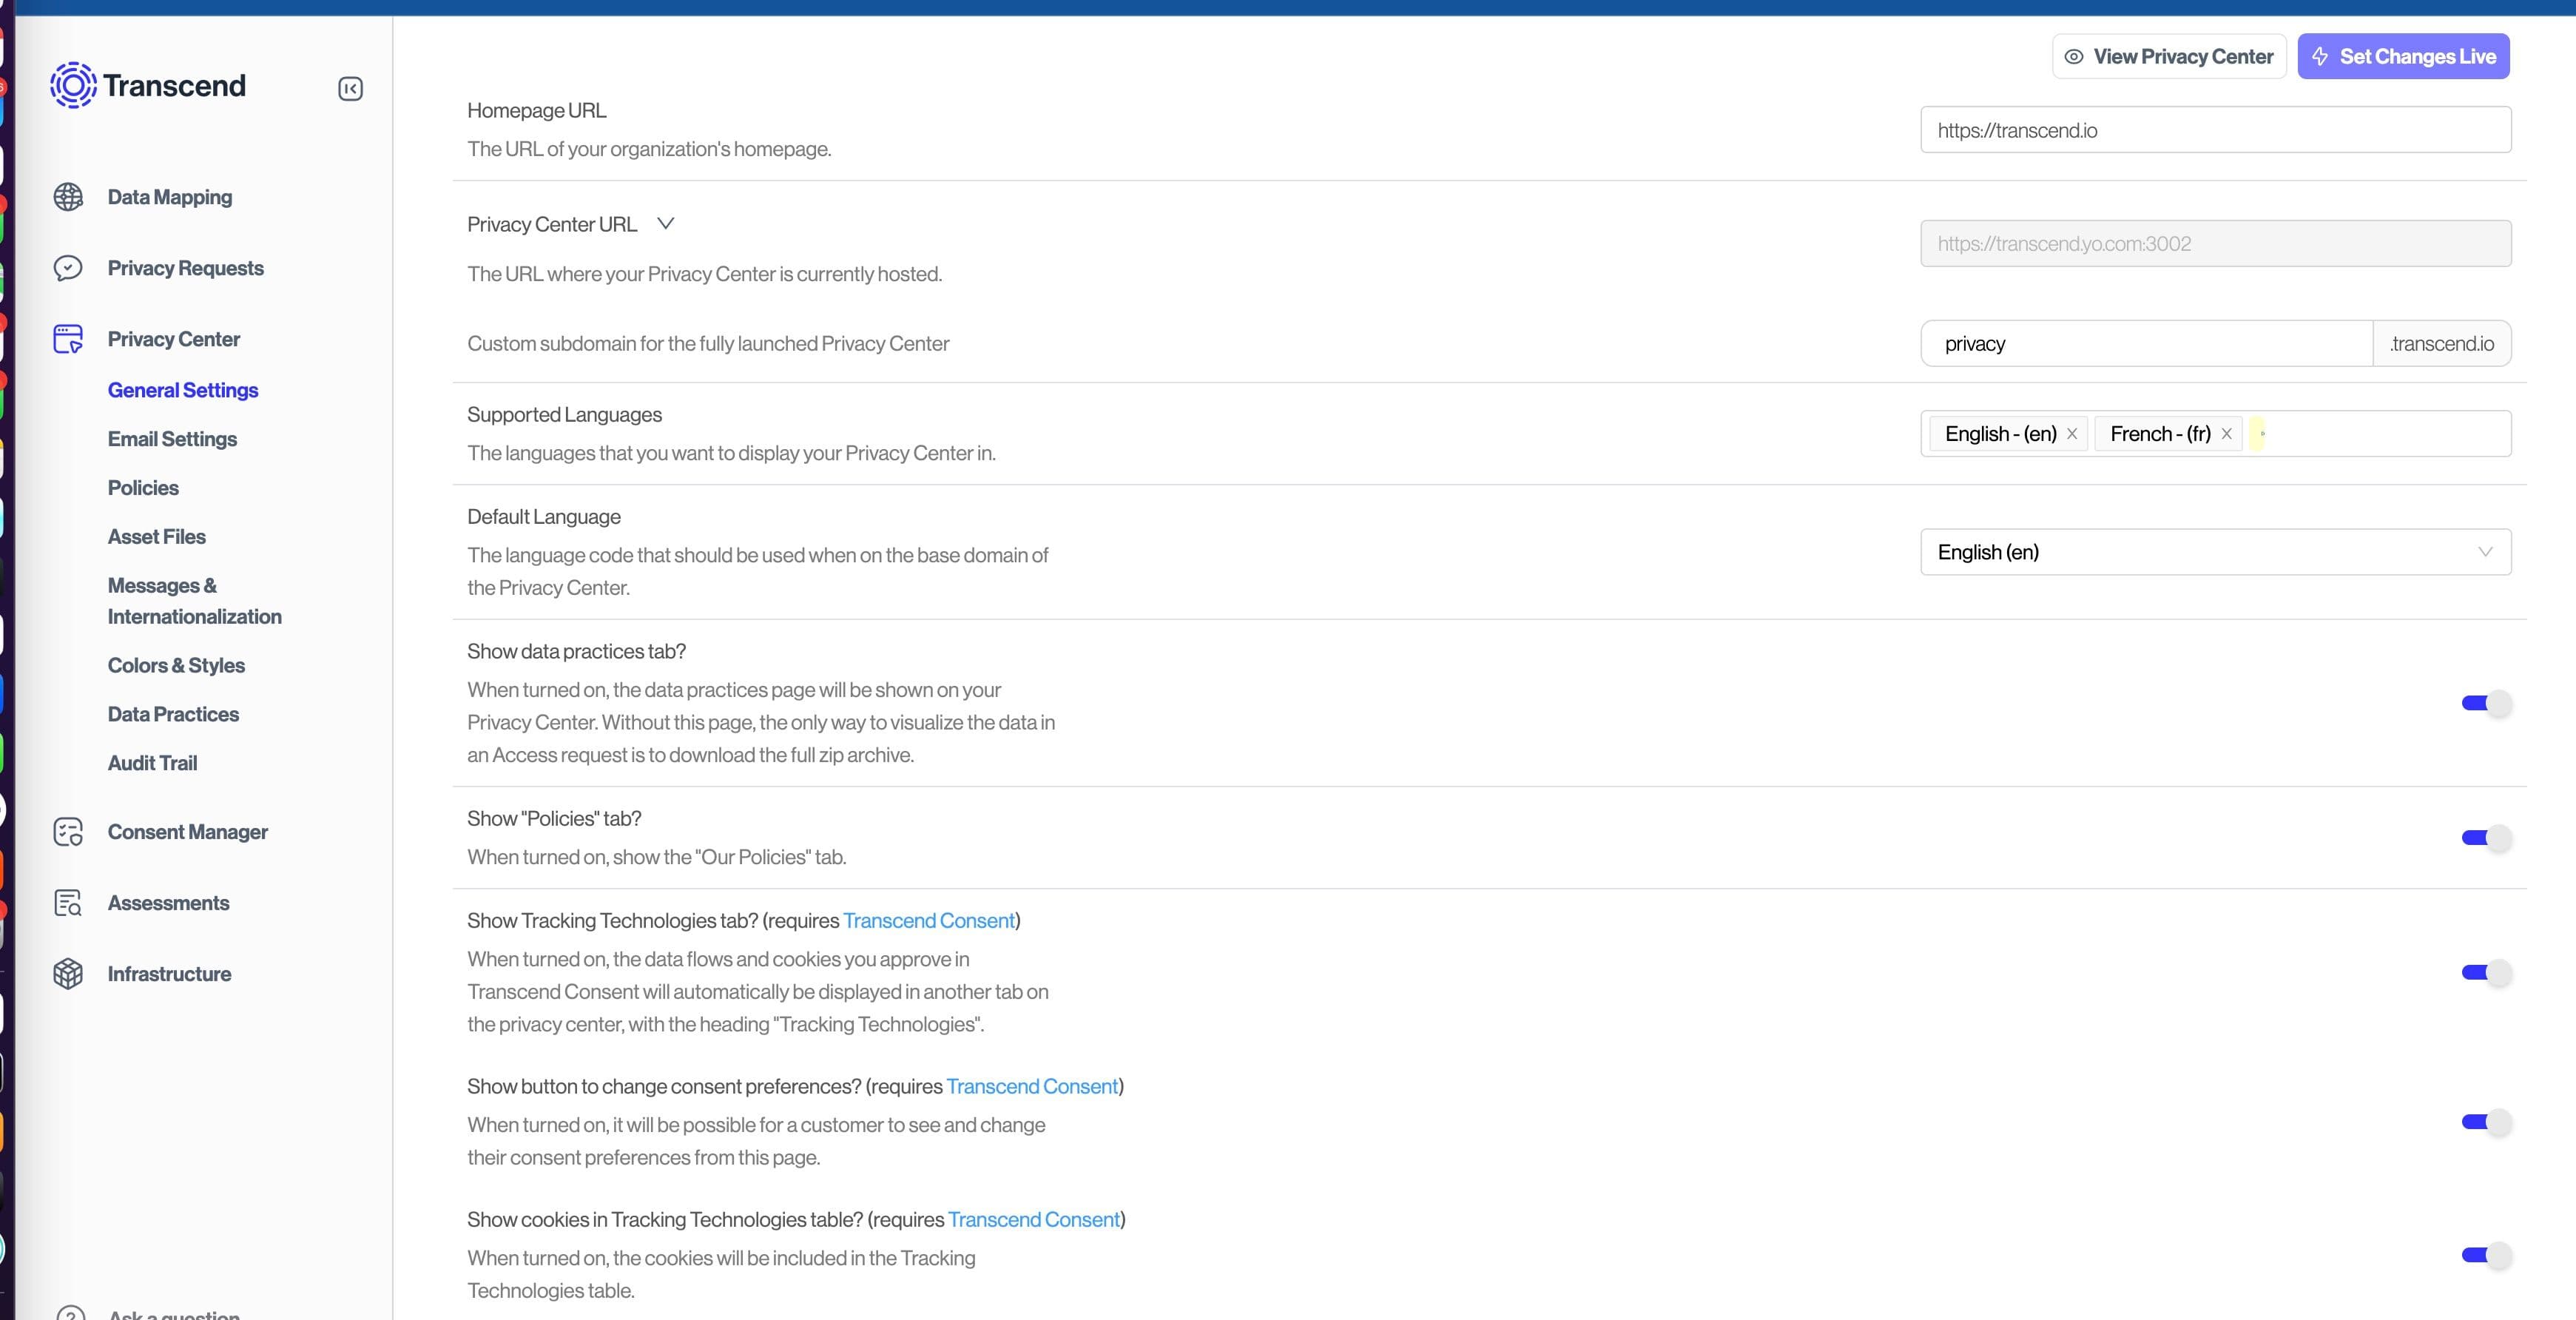
Task: Collapse the sidebar with the collapse icon
Action: 350,89
